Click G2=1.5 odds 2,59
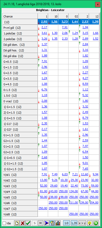102x228 pixels. pyautogui.click(x=85, y=140)
